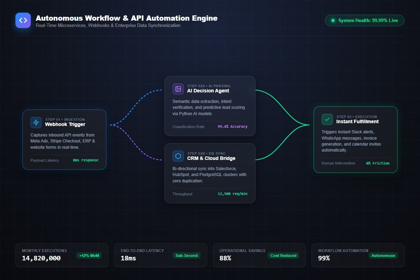The image size is (420, 280).
Task: Click the Autonomous badge
Action: click(x=383, y=255)
